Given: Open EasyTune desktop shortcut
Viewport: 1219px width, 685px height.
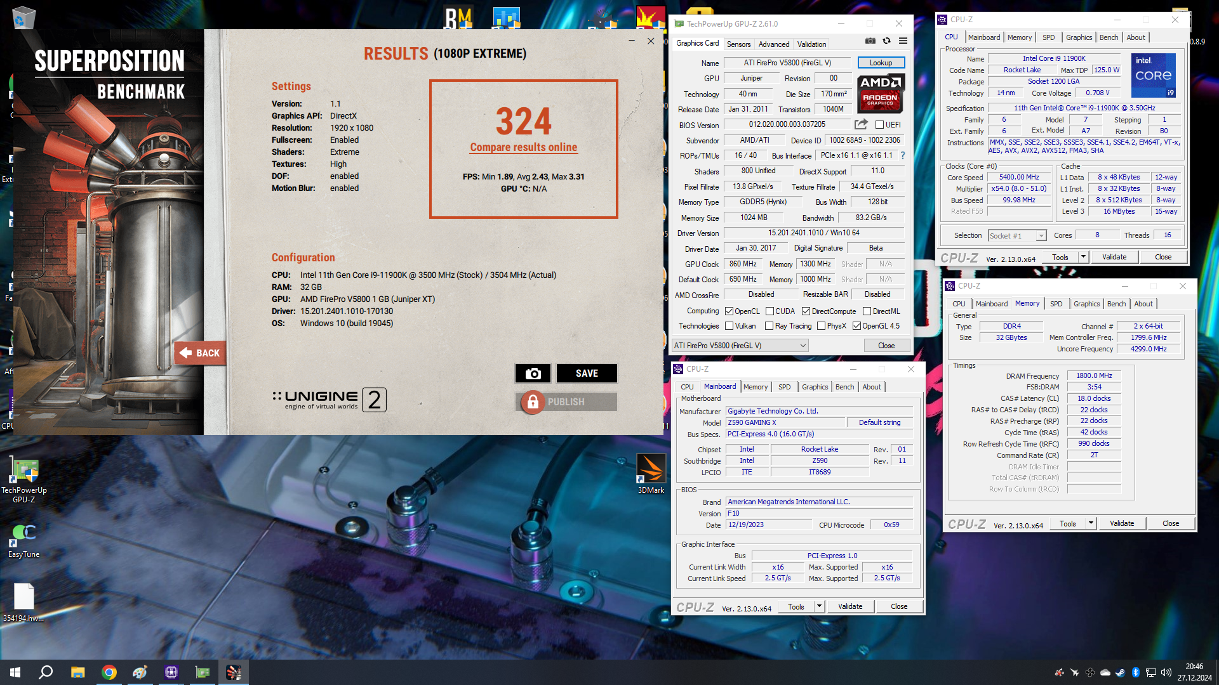Looking at the screenshot, I should 24,540.
